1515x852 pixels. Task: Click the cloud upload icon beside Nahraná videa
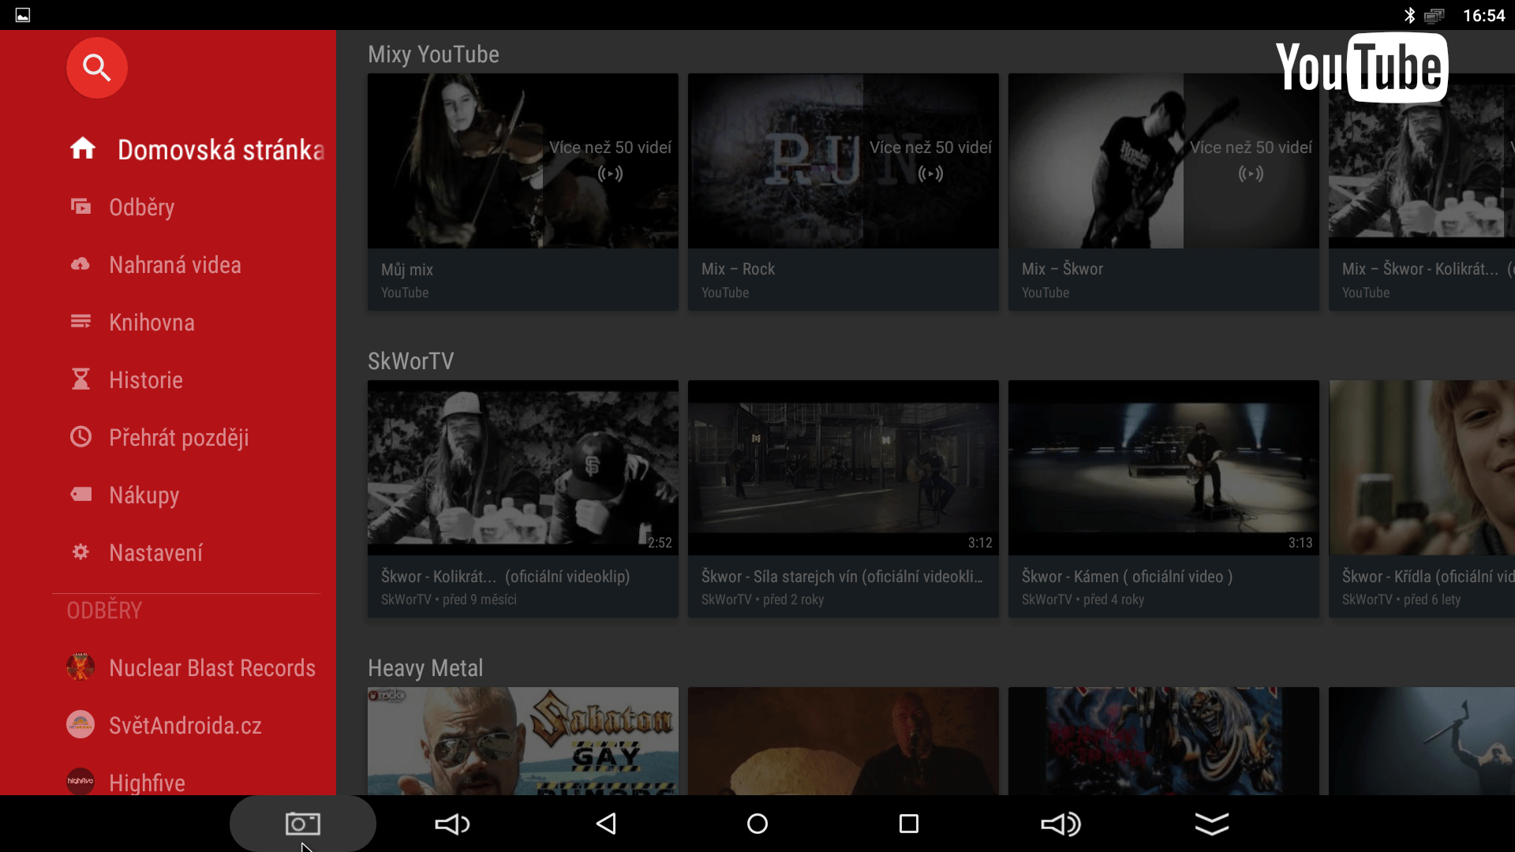pyautogui.click(x=80, y=264)
